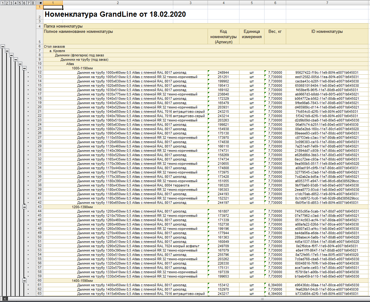Click 'Полное наименование номенклатуры' column heading
The image size is (370, 302).
click(126, 36)
